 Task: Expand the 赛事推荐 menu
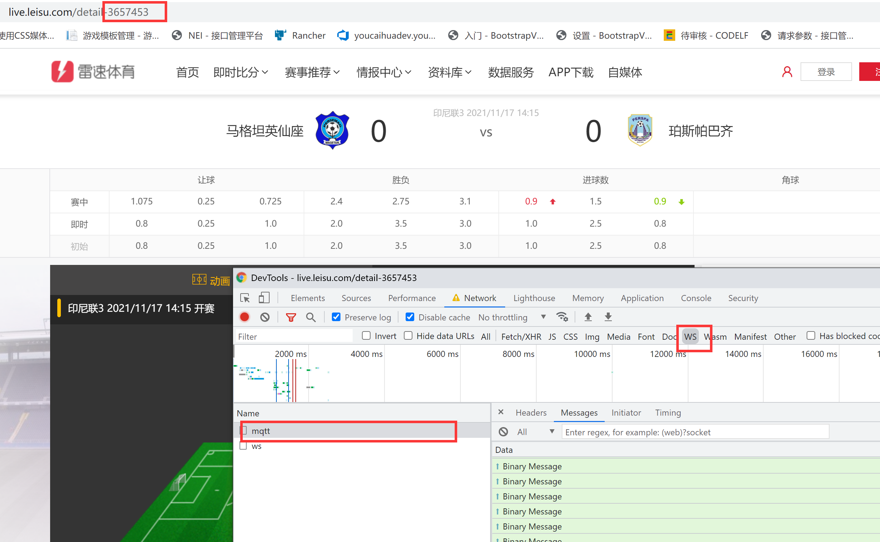click(312, 72)
